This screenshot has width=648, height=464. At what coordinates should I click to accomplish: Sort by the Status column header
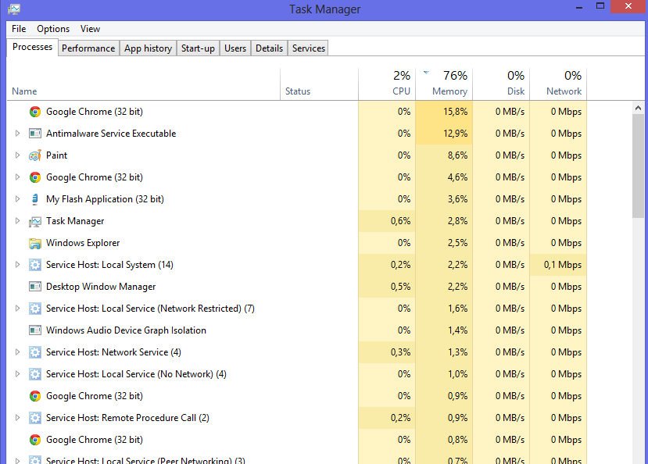coord(319,84)
